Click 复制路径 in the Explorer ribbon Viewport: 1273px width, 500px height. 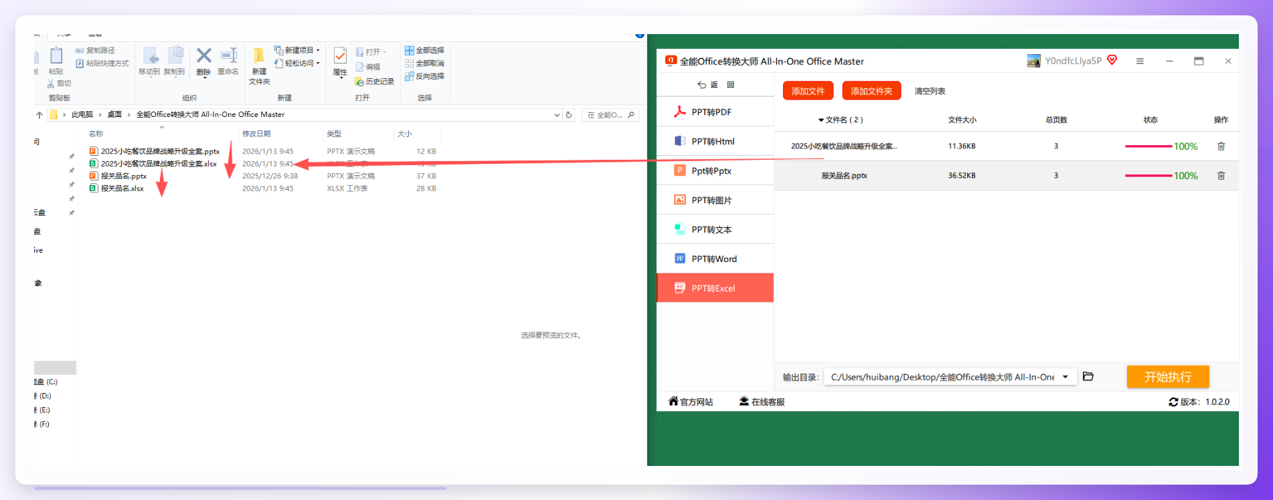[95, 50]
